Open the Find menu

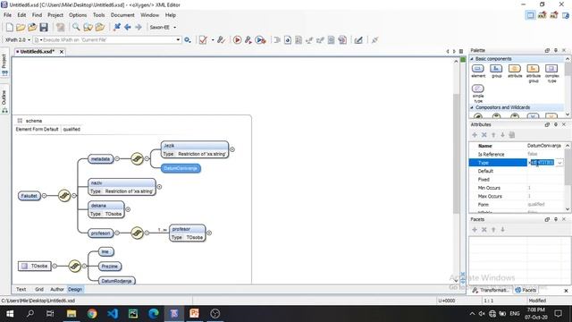(x=37, y=15)
